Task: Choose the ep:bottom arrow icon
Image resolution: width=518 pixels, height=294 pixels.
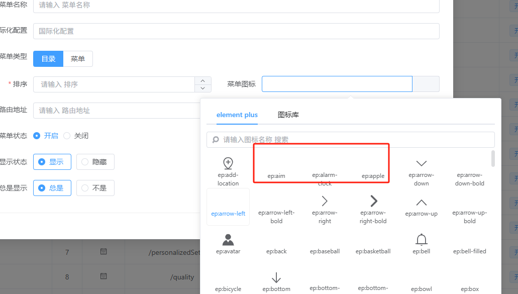Action: click(276, 281)
